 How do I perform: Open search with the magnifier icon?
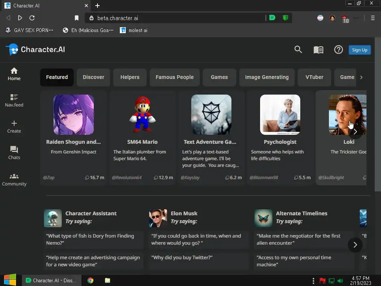(298, 50)
